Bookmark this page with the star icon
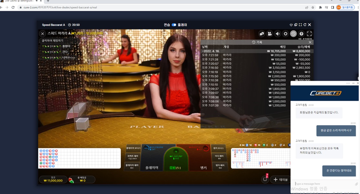Image resolution: width=360 pixels, height=194 pixels. pos(313,7)
